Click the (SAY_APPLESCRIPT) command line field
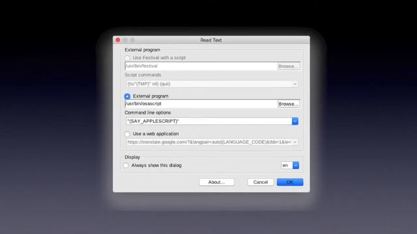417x234 pixels. point(209,122)
